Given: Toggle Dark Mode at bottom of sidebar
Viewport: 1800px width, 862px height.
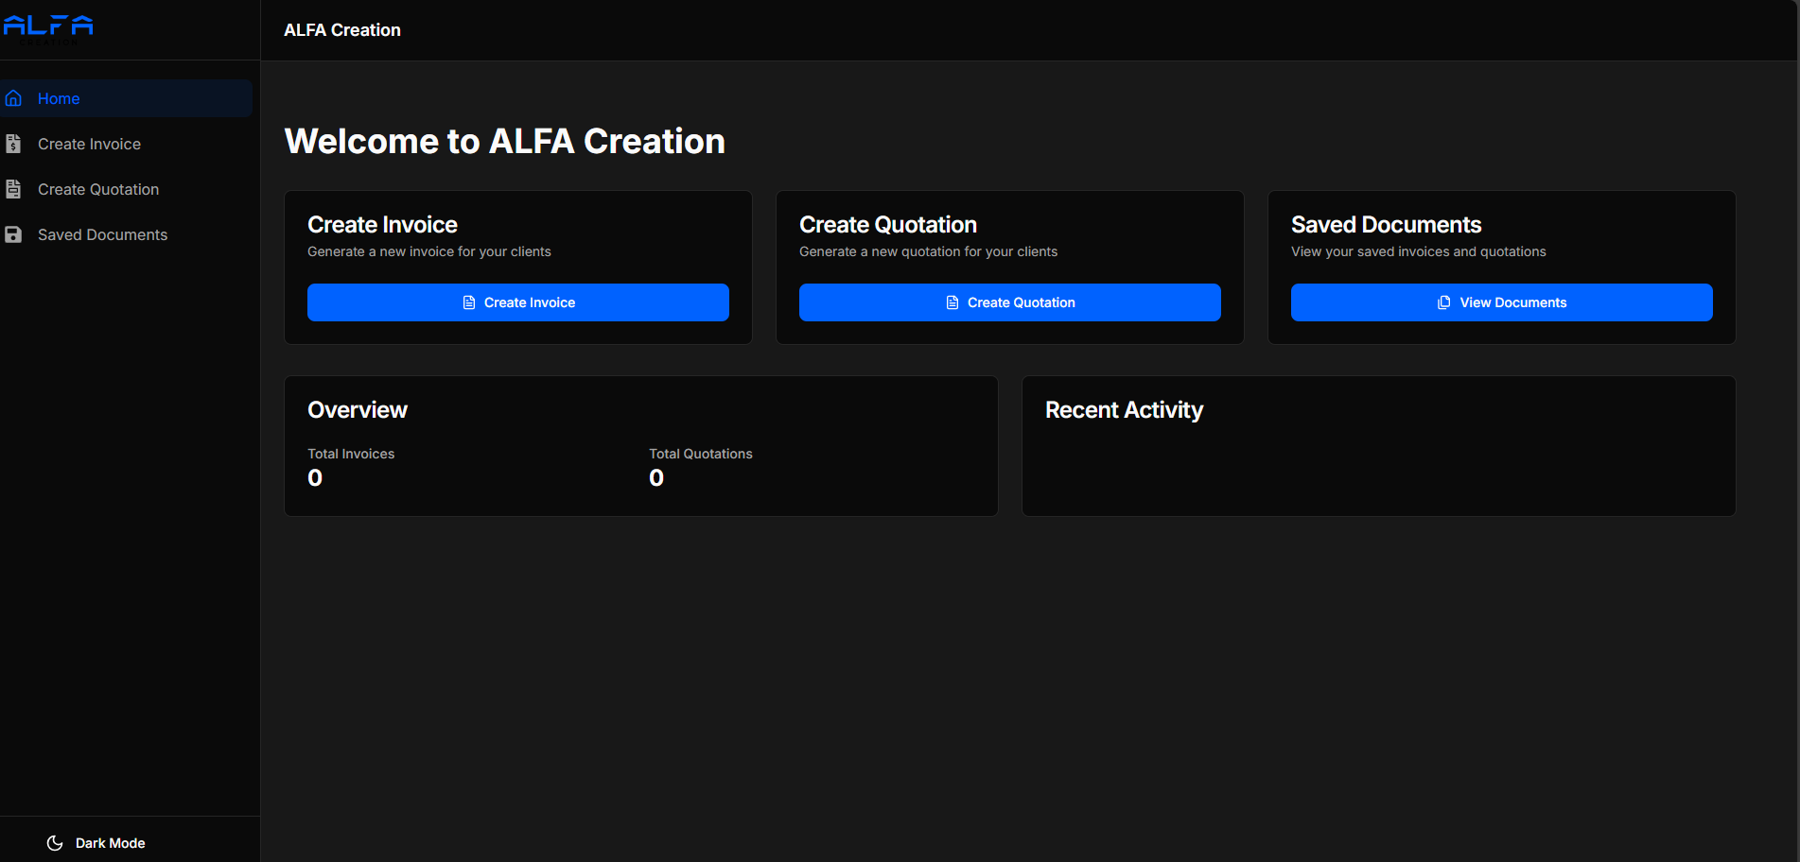Looking at the screenshot, I should (x=110, y=842).
